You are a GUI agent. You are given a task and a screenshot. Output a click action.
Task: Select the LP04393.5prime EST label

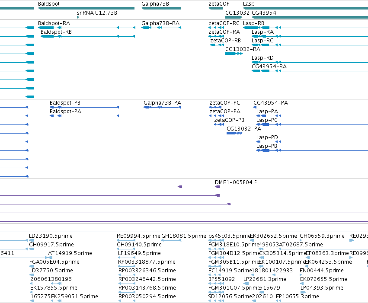click(x=322, y=288)
